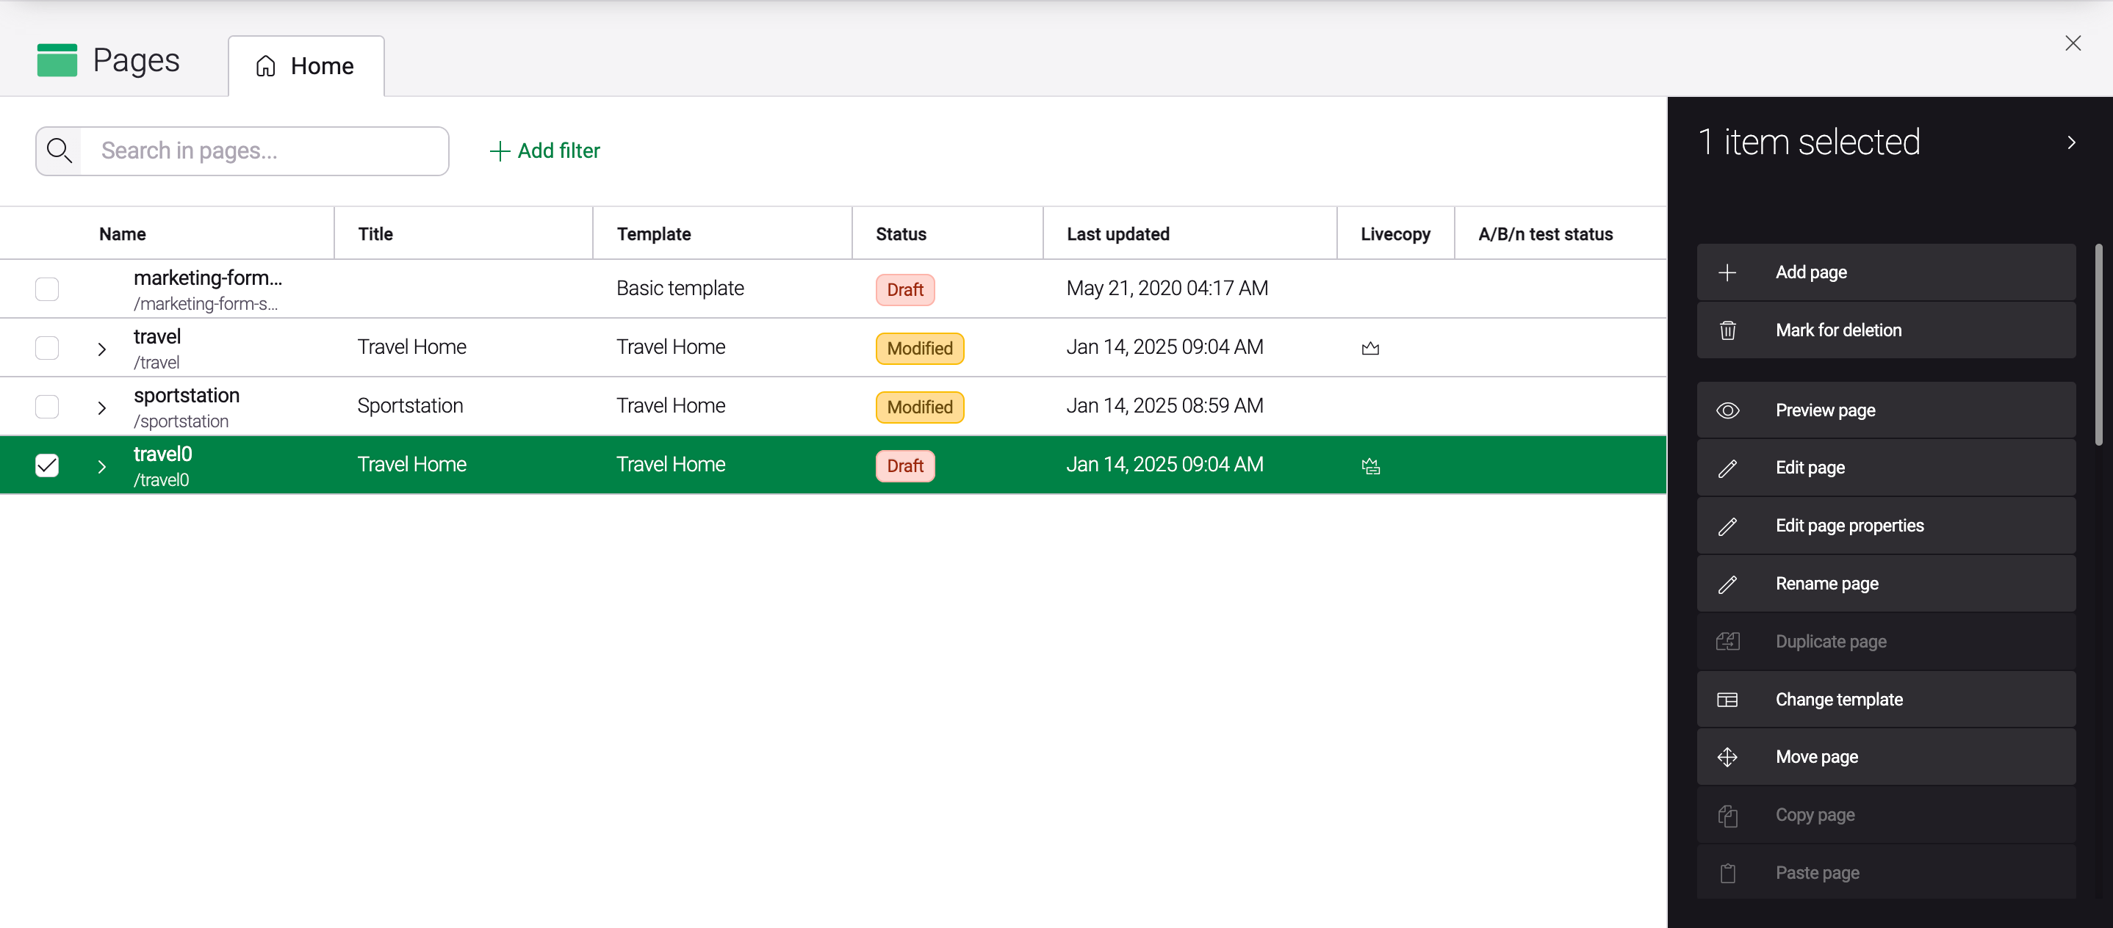Sort by Last updated column header
Image resolution: width=2113 pixels, height=928 pixels.
click(x=1117, y=234)
